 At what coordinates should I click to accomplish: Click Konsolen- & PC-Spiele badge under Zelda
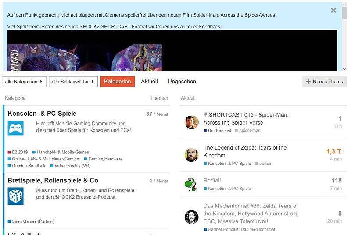tap(227, 164)
